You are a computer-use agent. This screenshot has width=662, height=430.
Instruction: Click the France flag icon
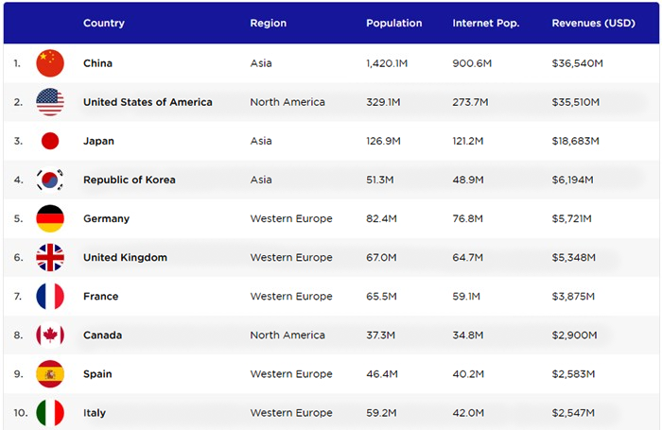coord(50,296)
